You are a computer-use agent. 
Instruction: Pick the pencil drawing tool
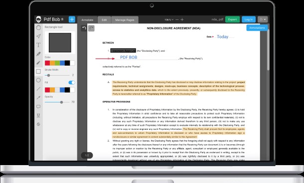point(38,63)
